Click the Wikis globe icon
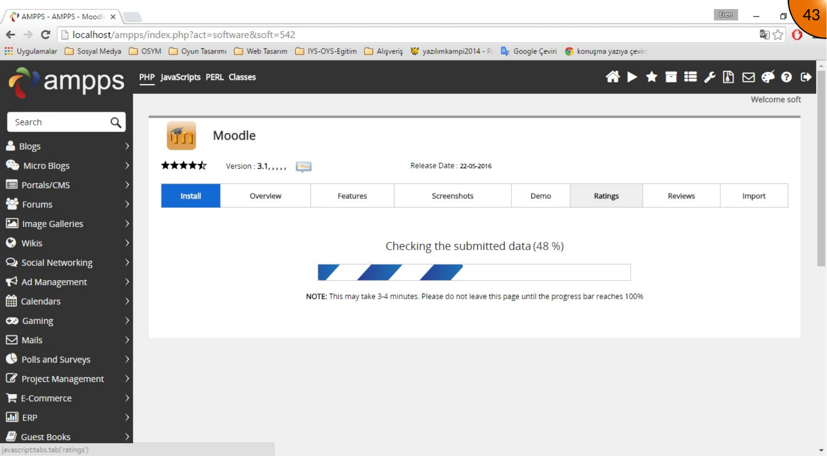Screen dimensions: 827x465 (11, 243)
